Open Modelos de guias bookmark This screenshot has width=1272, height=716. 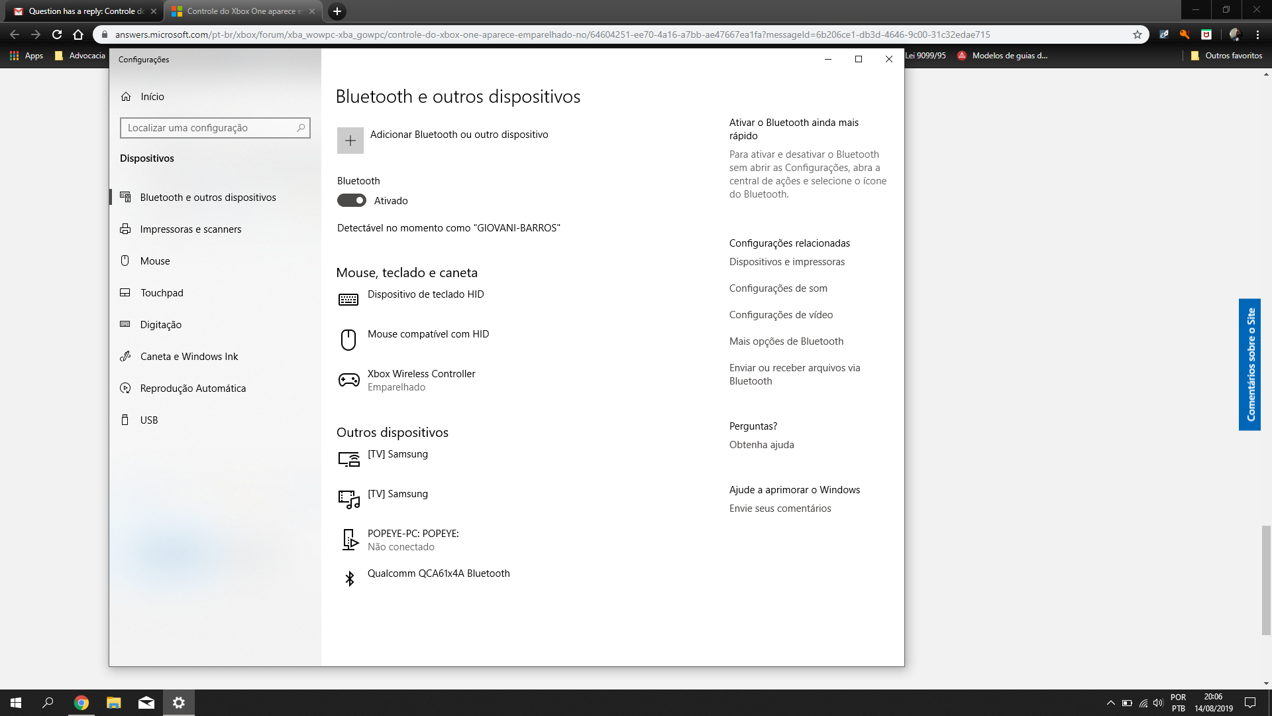pos(1002,56)
